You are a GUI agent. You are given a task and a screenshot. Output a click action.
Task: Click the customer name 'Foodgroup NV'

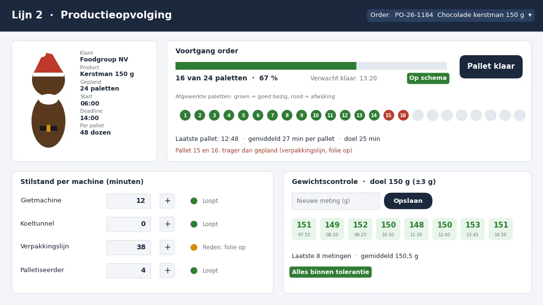click(x=104, y=60)
